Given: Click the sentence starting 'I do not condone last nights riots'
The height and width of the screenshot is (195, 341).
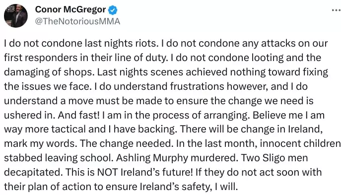Looking at the screenshot, I should click(81, 43).
